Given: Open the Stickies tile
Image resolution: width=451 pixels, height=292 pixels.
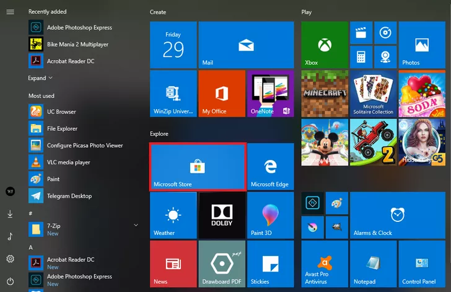Looking at the screenshot, I should point(270,264).
